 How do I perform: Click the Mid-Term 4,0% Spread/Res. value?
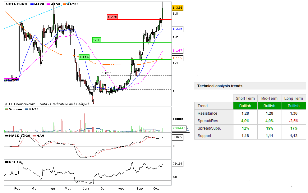(269, 121)
